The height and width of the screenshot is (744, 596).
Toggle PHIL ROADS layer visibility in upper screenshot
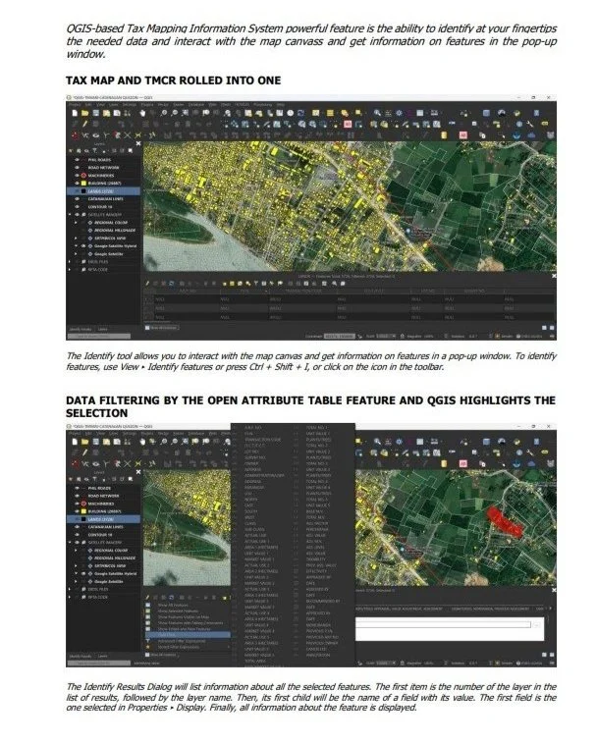click(77, 160)
